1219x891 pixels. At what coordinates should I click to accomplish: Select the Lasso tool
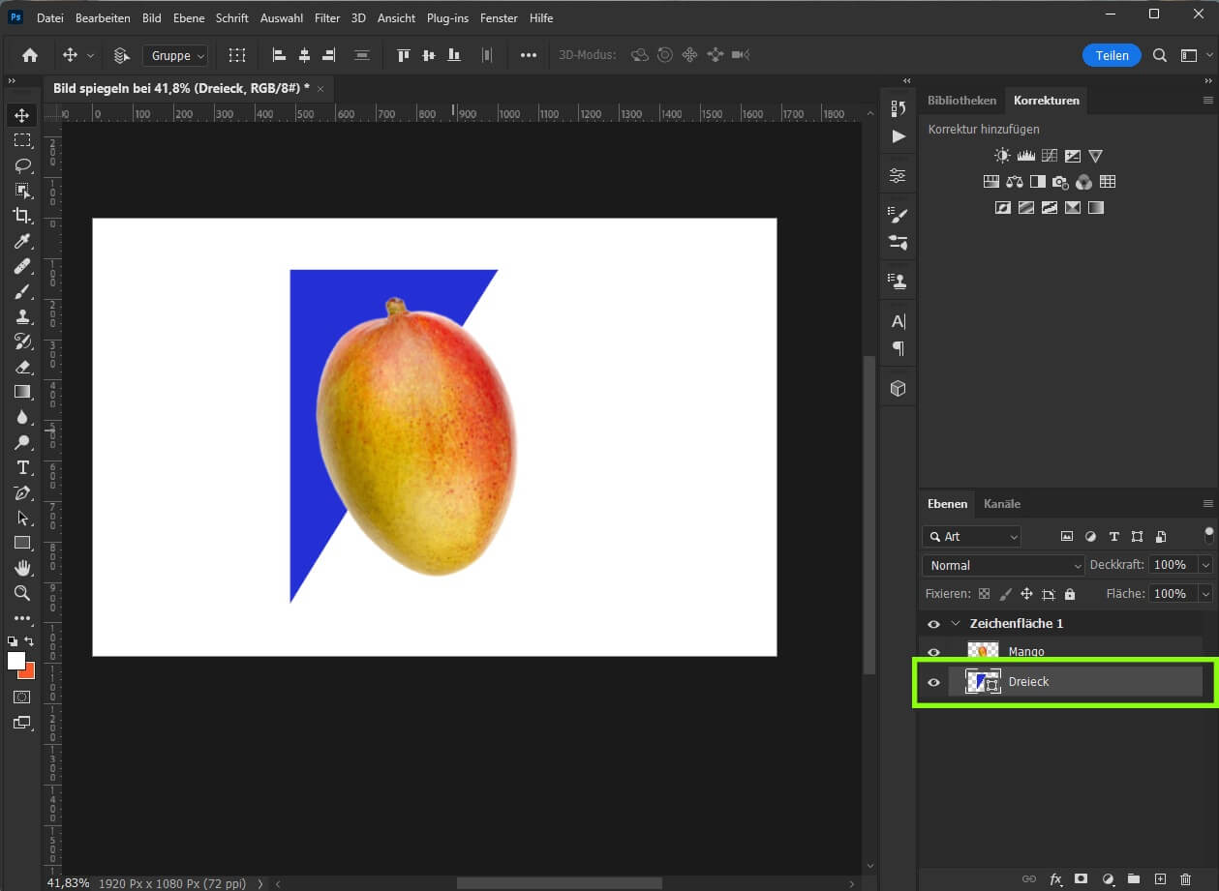21,165
